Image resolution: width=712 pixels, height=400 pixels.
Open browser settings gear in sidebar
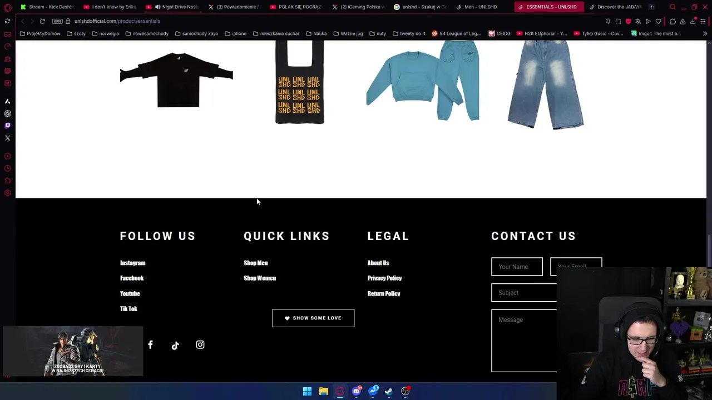click(7, 193)
